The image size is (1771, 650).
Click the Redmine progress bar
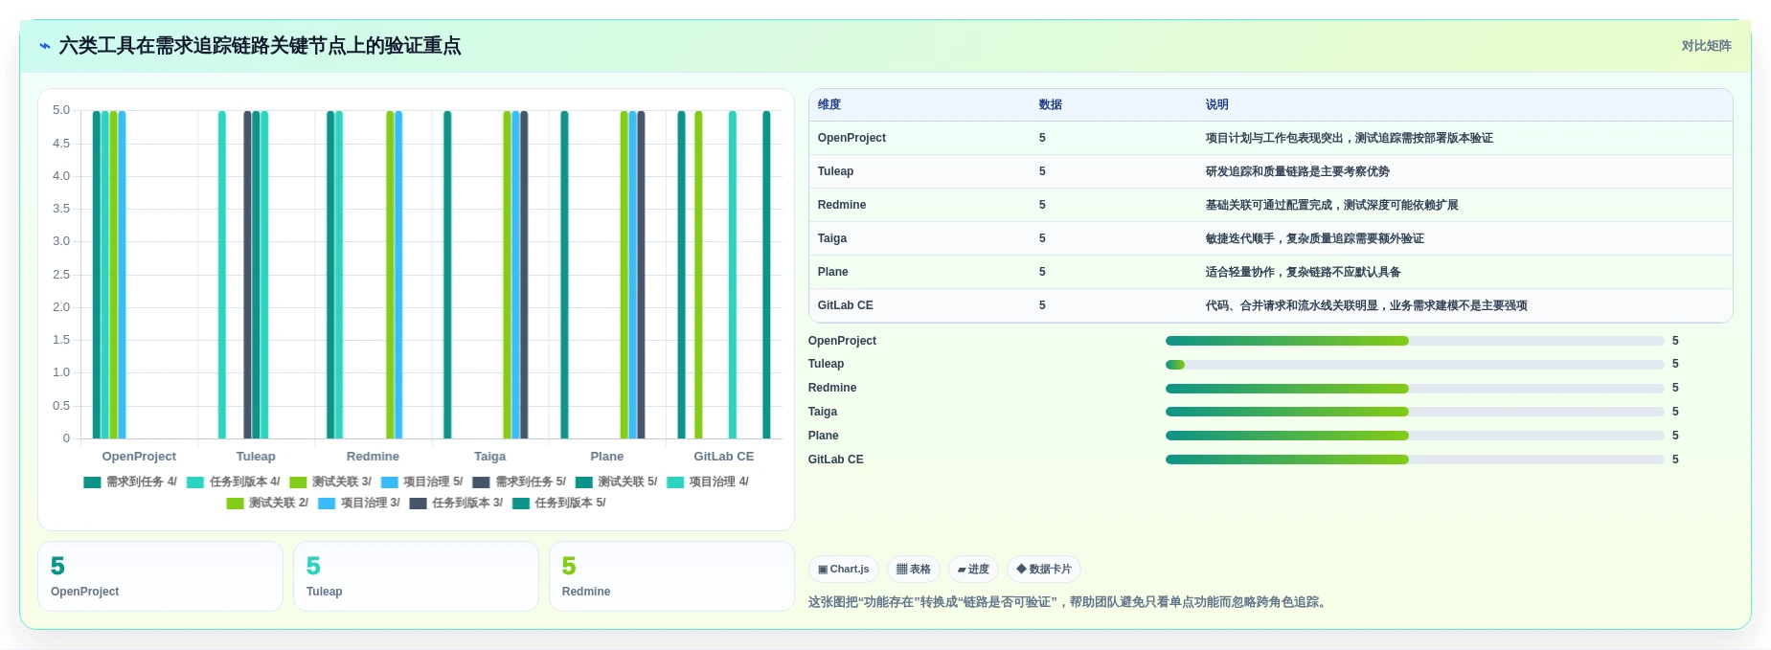tap(1415, 389)
